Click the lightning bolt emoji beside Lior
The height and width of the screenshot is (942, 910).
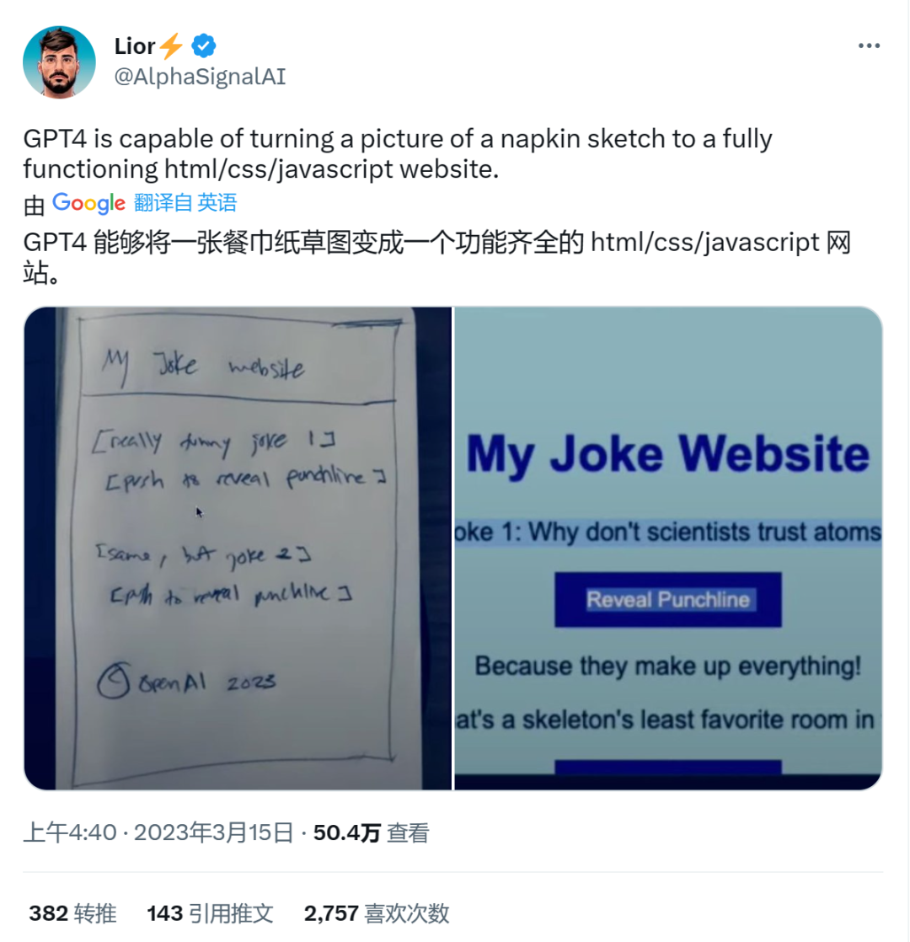point(172,45)
